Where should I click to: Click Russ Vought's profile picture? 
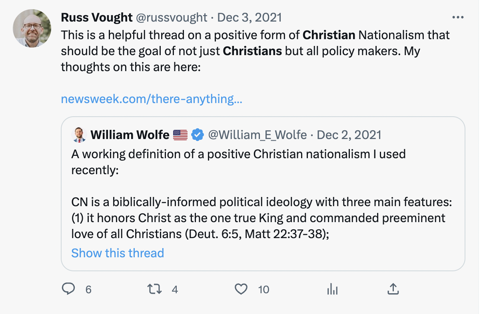(x=32, y=28)
